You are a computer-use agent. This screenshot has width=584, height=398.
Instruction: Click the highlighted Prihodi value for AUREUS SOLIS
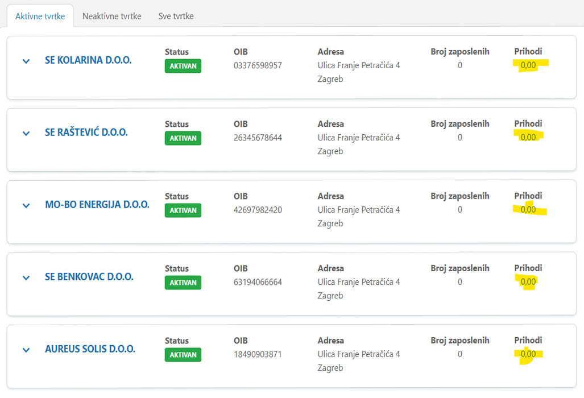[528, 354]
